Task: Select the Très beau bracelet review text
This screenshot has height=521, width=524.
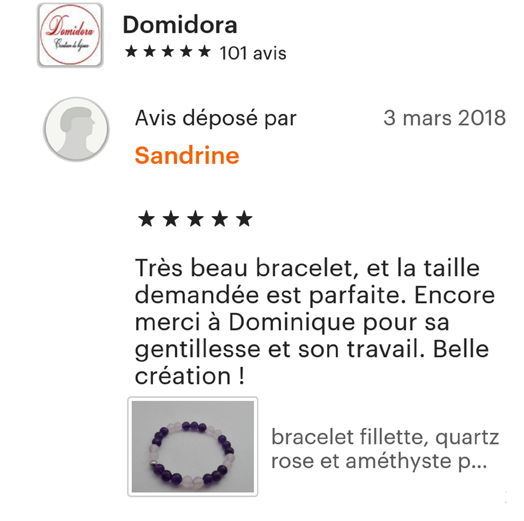Action: pos(315,322)
